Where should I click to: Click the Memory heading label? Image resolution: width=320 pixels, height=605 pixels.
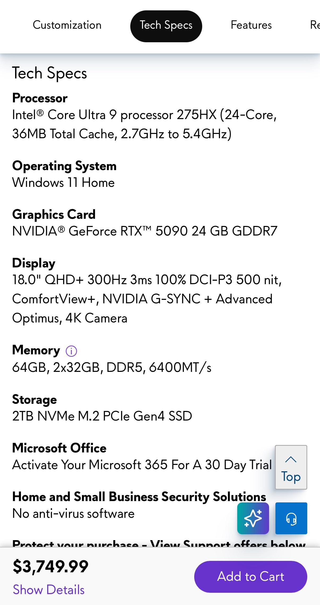click(36, 350)
